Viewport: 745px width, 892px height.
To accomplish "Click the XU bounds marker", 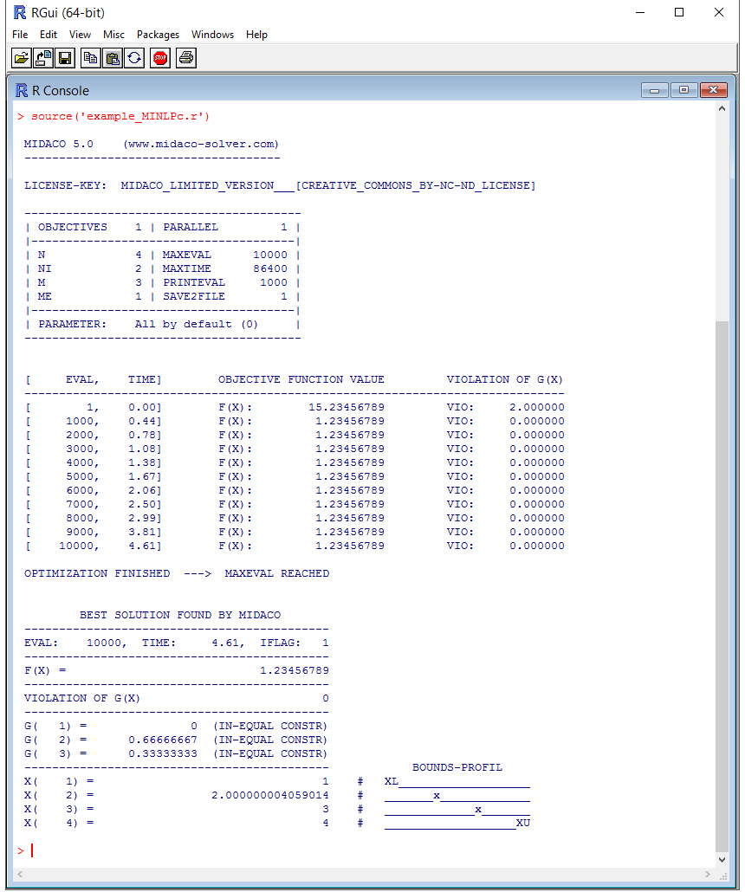I will pyautogui.click(x=523, y=823).
